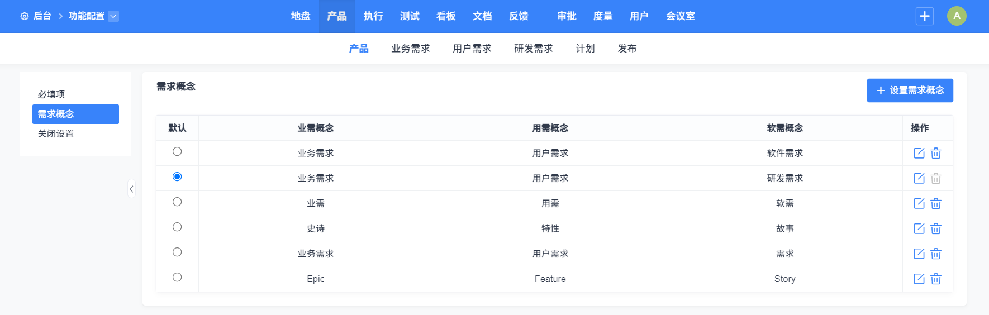The height and width of the screenshot is (315, 989).
Task: Click the 后台 gear icon
Action: click(25, 16)
